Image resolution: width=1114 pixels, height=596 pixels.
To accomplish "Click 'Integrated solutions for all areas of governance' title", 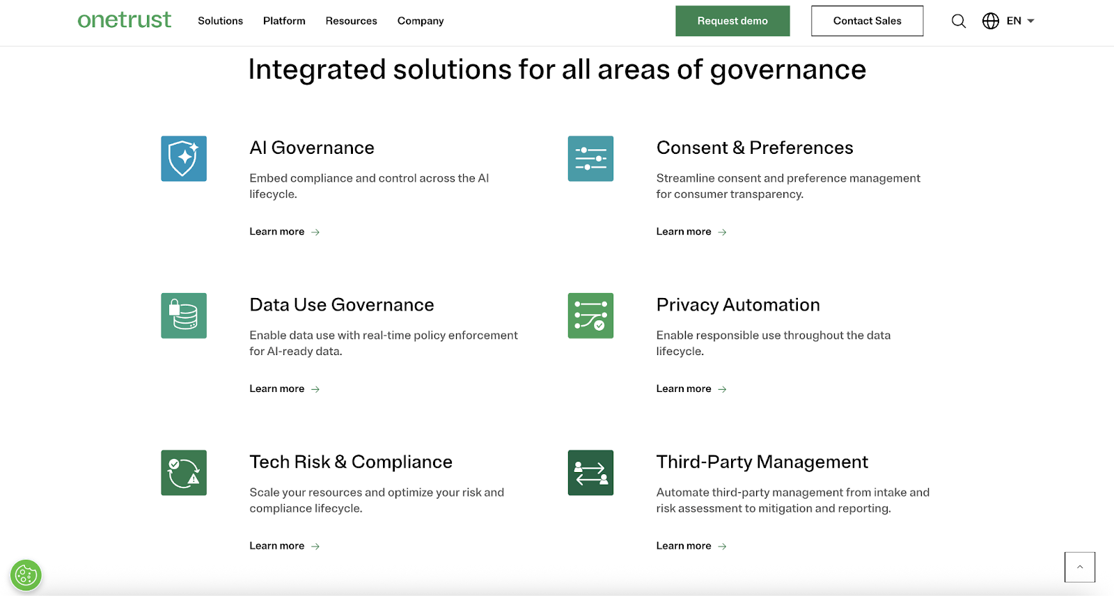I will [x=557, y=70].
